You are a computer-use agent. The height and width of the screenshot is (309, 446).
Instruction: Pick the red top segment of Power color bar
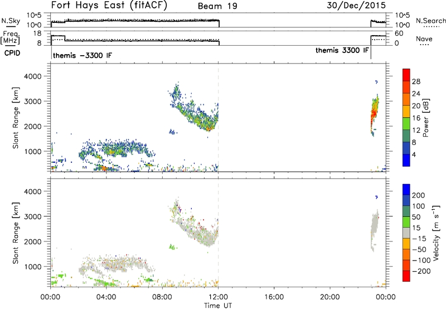406,75
